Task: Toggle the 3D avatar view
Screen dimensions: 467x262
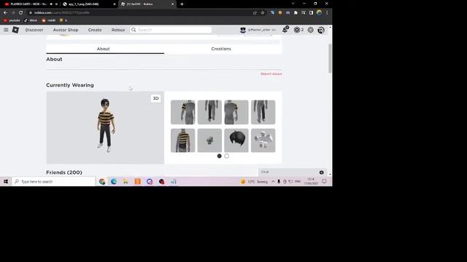Action: click(155, 98)
